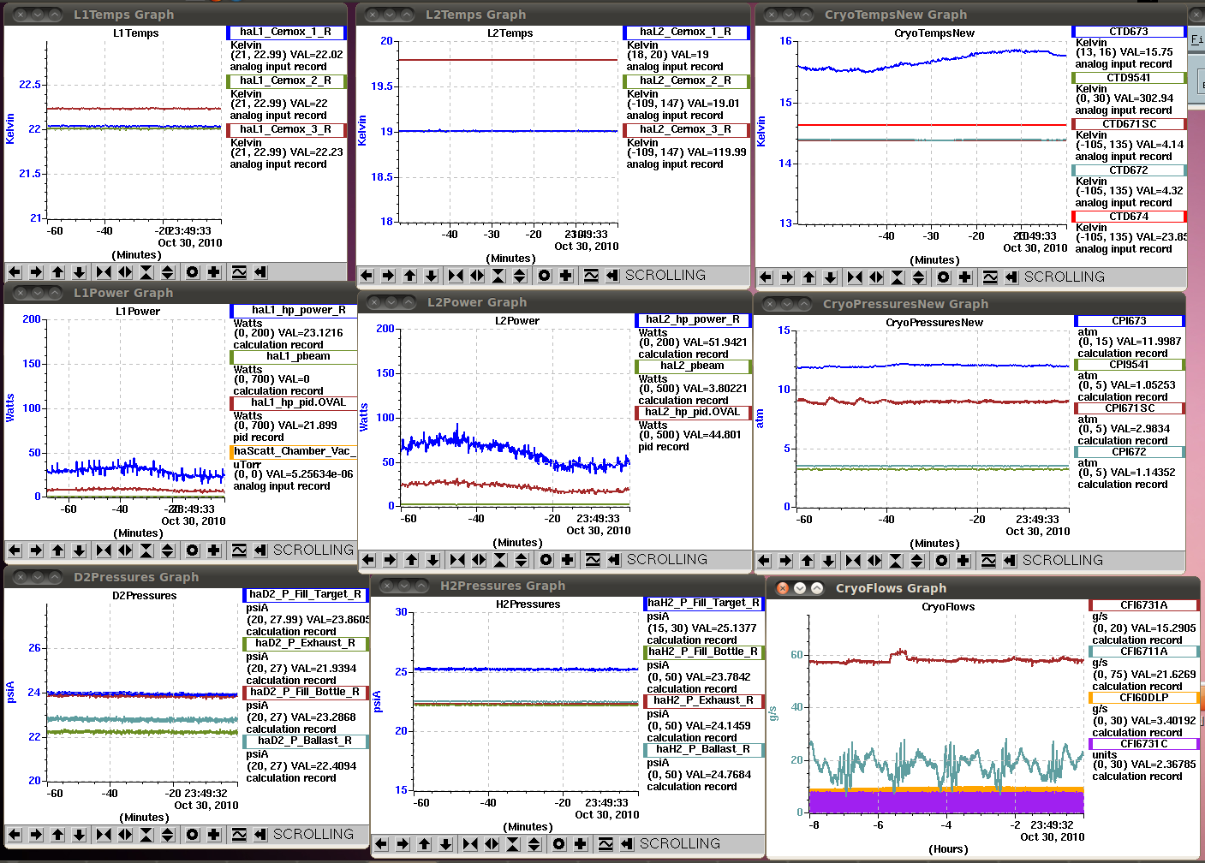
Task: Pan left in D2Pressures Graph toolbar
Action: [x=15, y=835]
